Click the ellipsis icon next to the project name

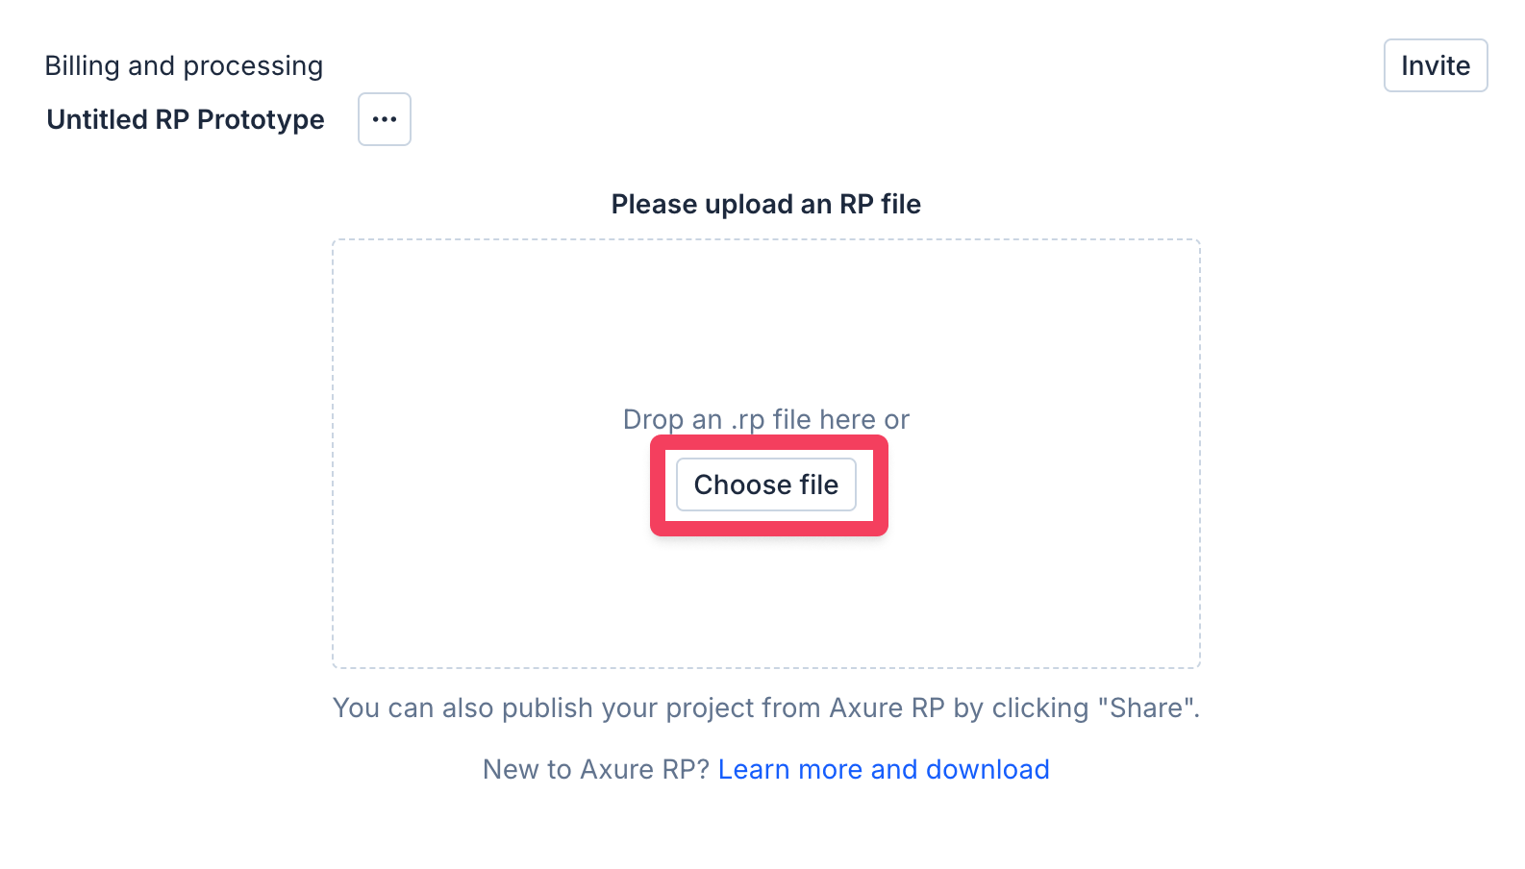pos(385,119)
